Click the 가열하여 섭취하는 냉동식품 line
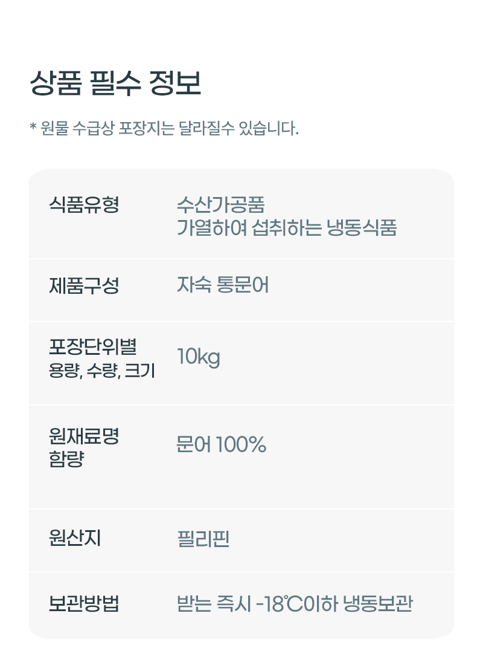 pos(287,227)
